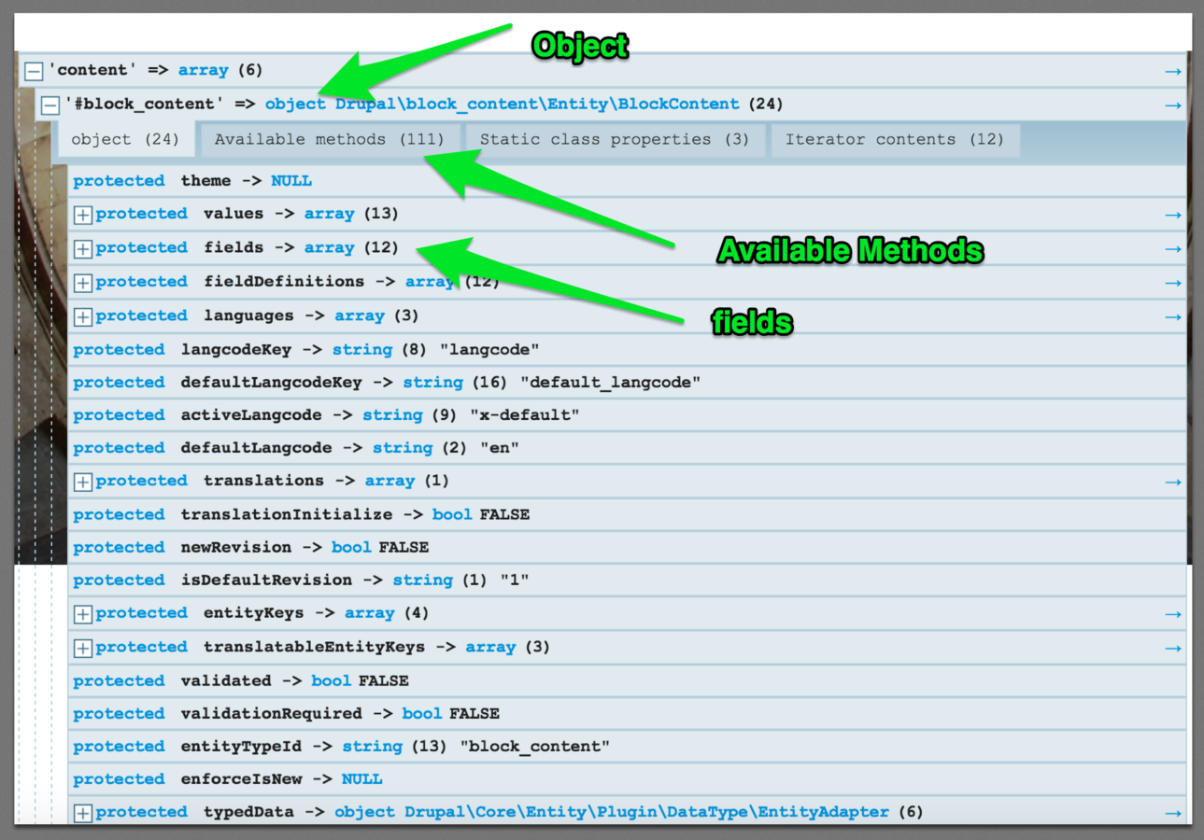Select the enforceIsNew NULL row
This screenshot has width=1204, height=840.
627,779
